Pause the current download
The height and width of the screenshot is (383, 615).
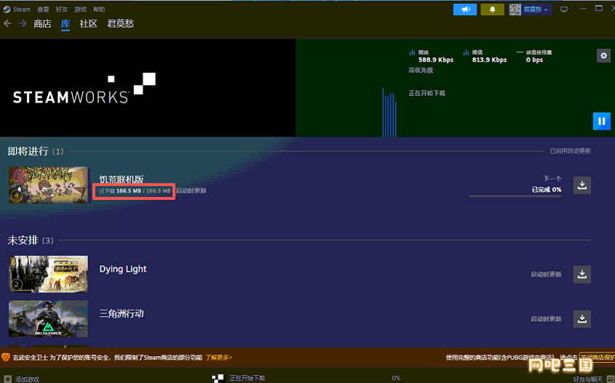click(x=602, y=121)
